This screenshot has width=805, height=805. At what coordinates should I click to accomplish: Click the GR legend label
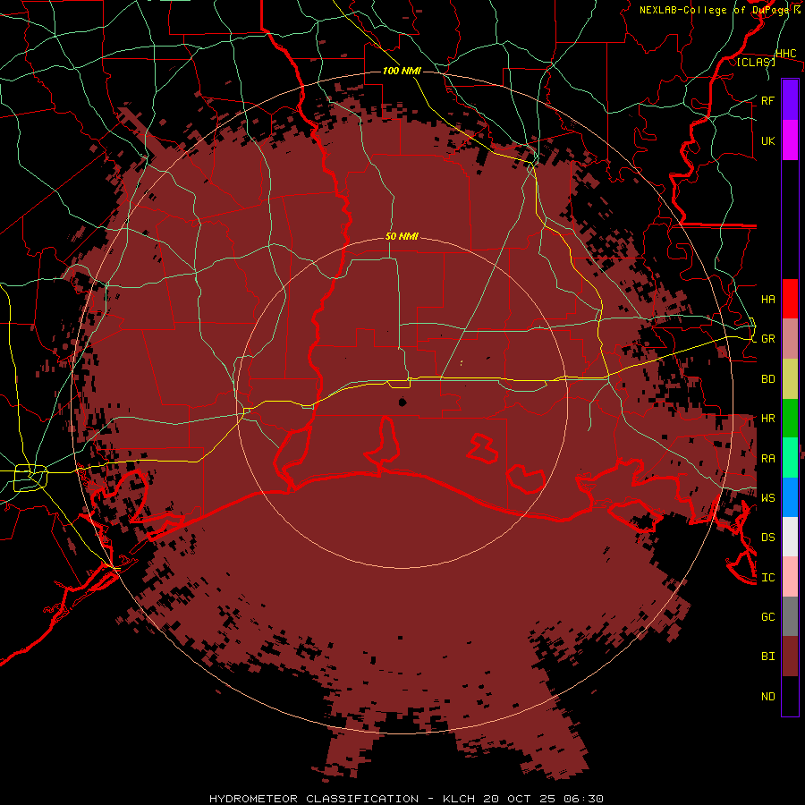tap(767, 339)
